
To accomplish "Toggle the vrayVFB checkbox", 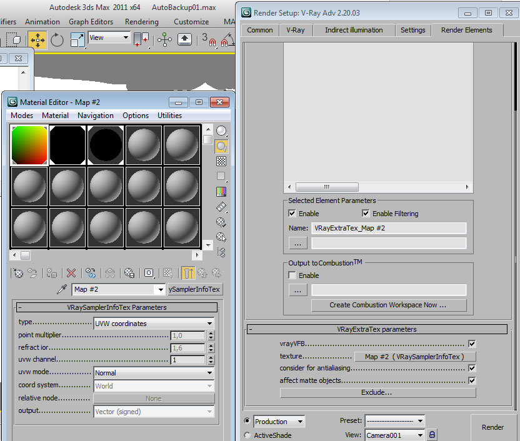I will pyautogui.click(x=472, y=344).
